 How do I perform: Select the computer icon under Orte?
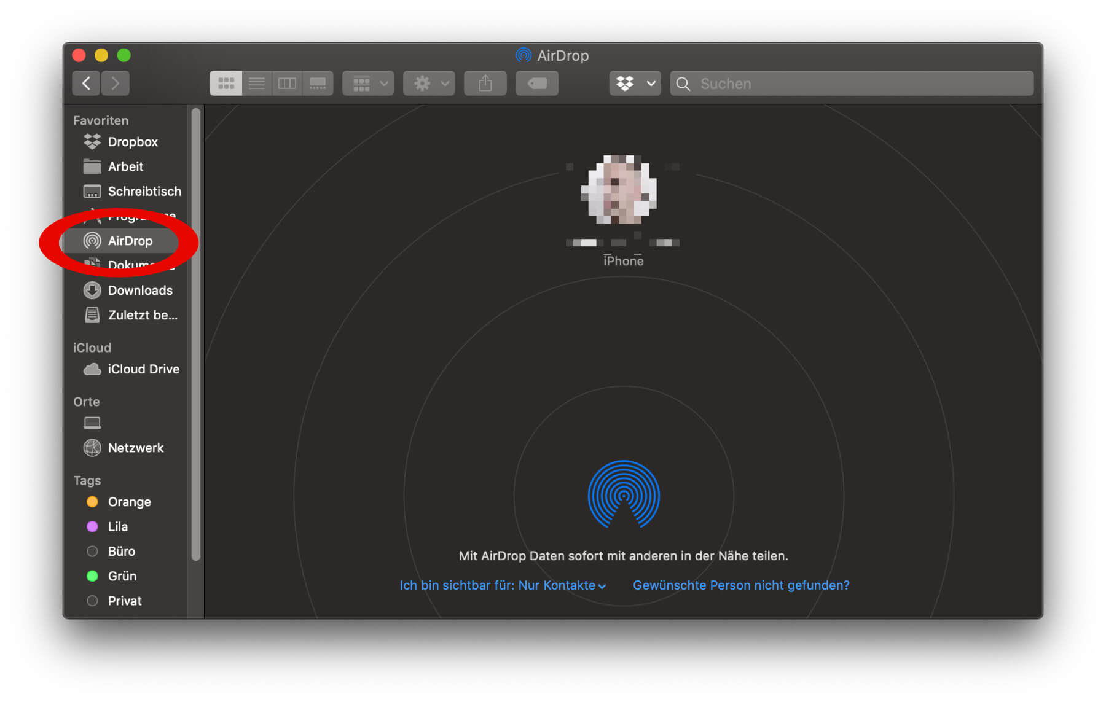[92, 423]
